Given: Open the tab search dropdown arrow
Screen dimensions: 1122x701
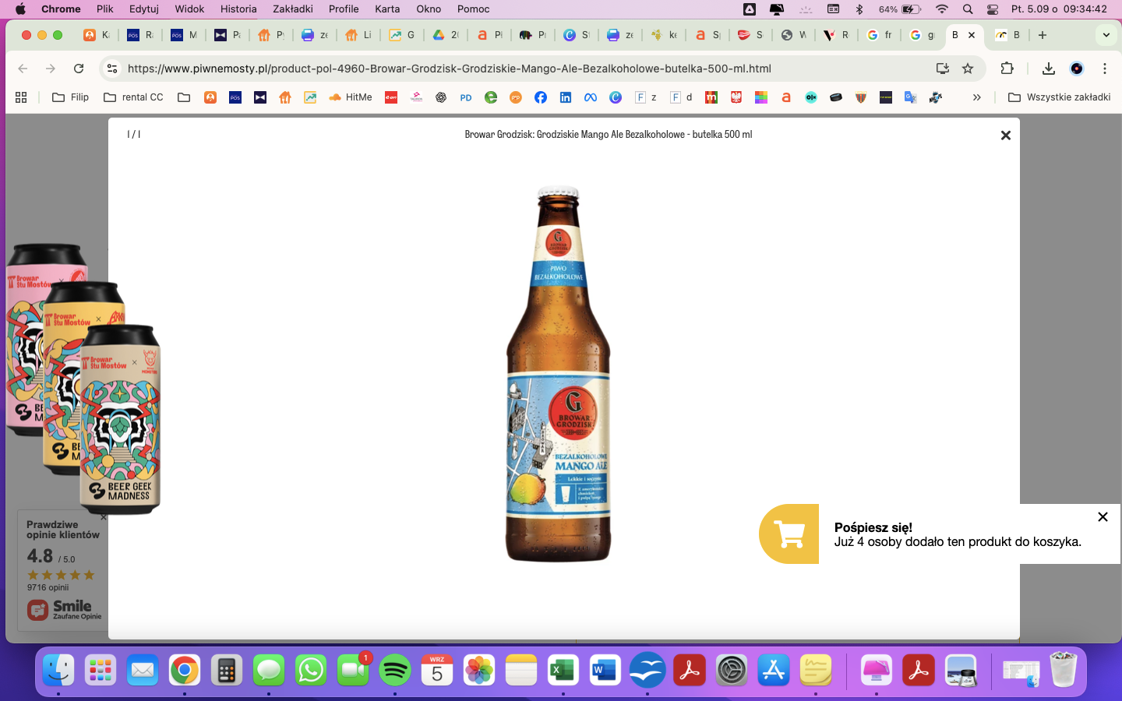Looking at the screenshot, I should (x=1106, y=35).
